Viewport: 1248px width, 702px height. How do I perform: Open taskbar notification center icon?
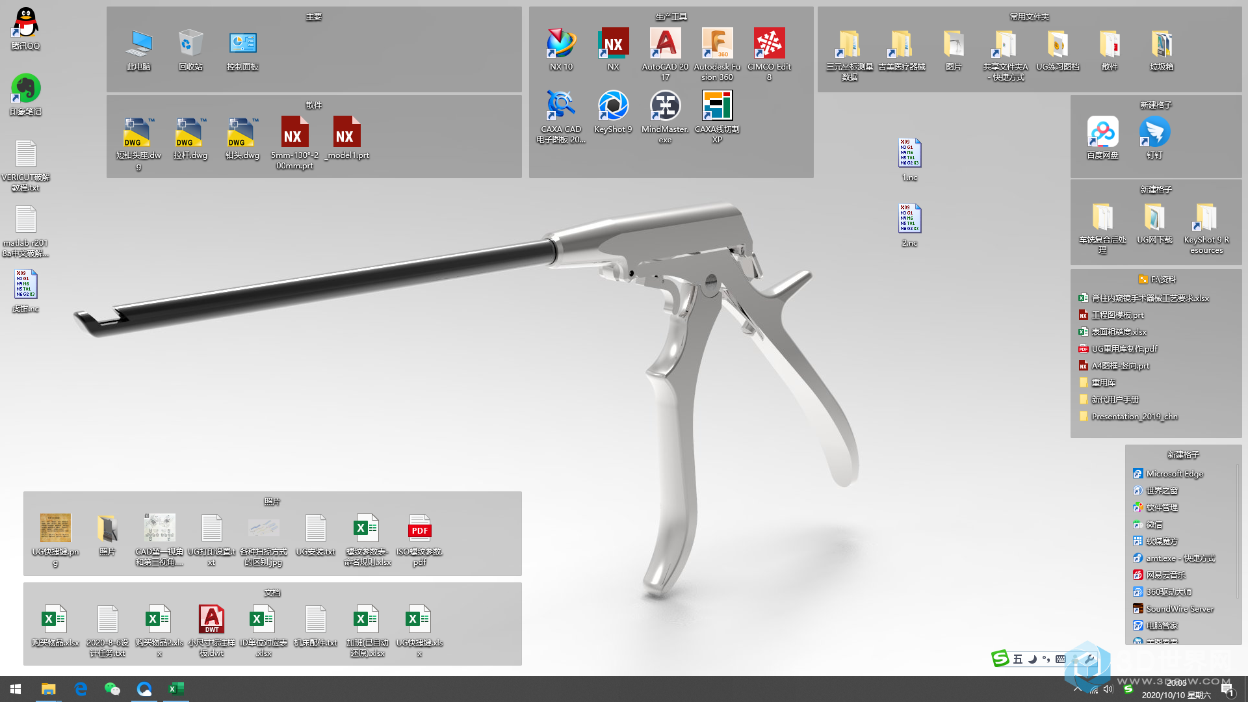[x=1227, y=689]
